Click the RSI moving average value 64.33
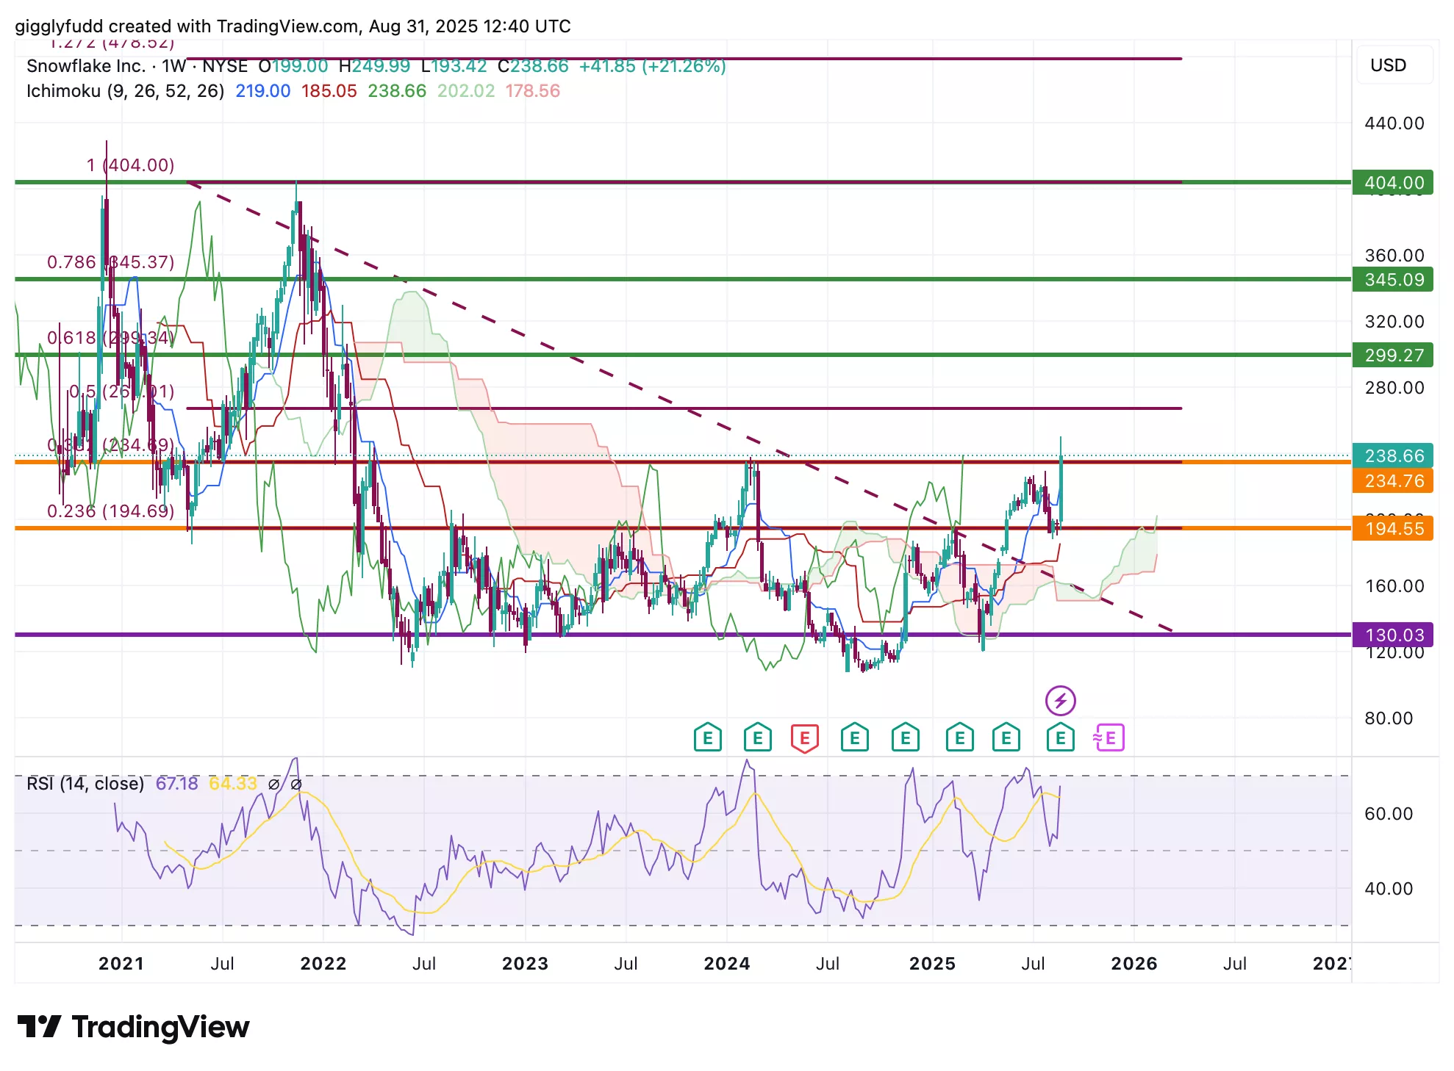This screenshot has width=1454, height=1071. click(x=233, y=784)
